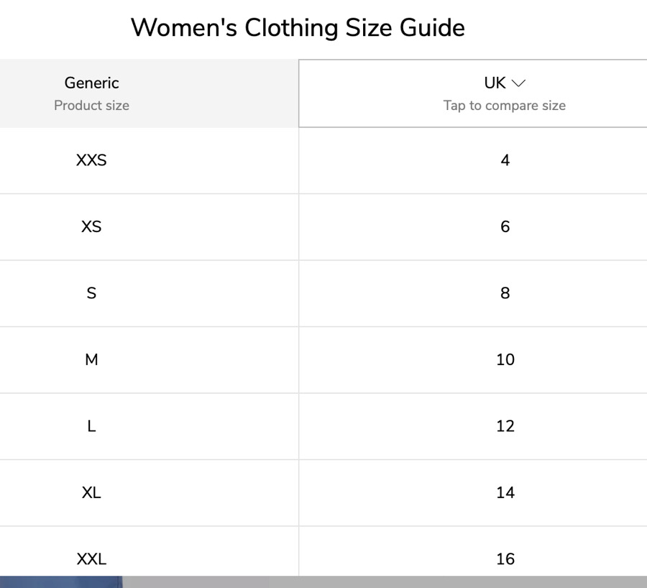This screenshot has width=647, height=588.
Task: Select UK size 10 cell
Action: tap(505, 359)
